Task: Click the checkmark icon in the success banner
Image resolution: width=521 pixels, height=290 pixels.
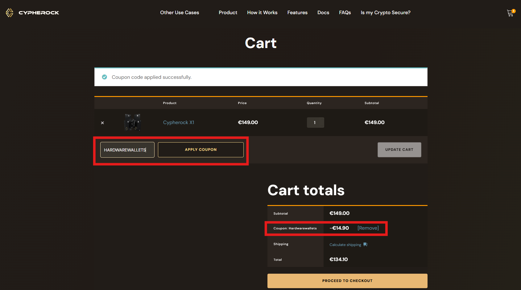Action: coord(105,77)
